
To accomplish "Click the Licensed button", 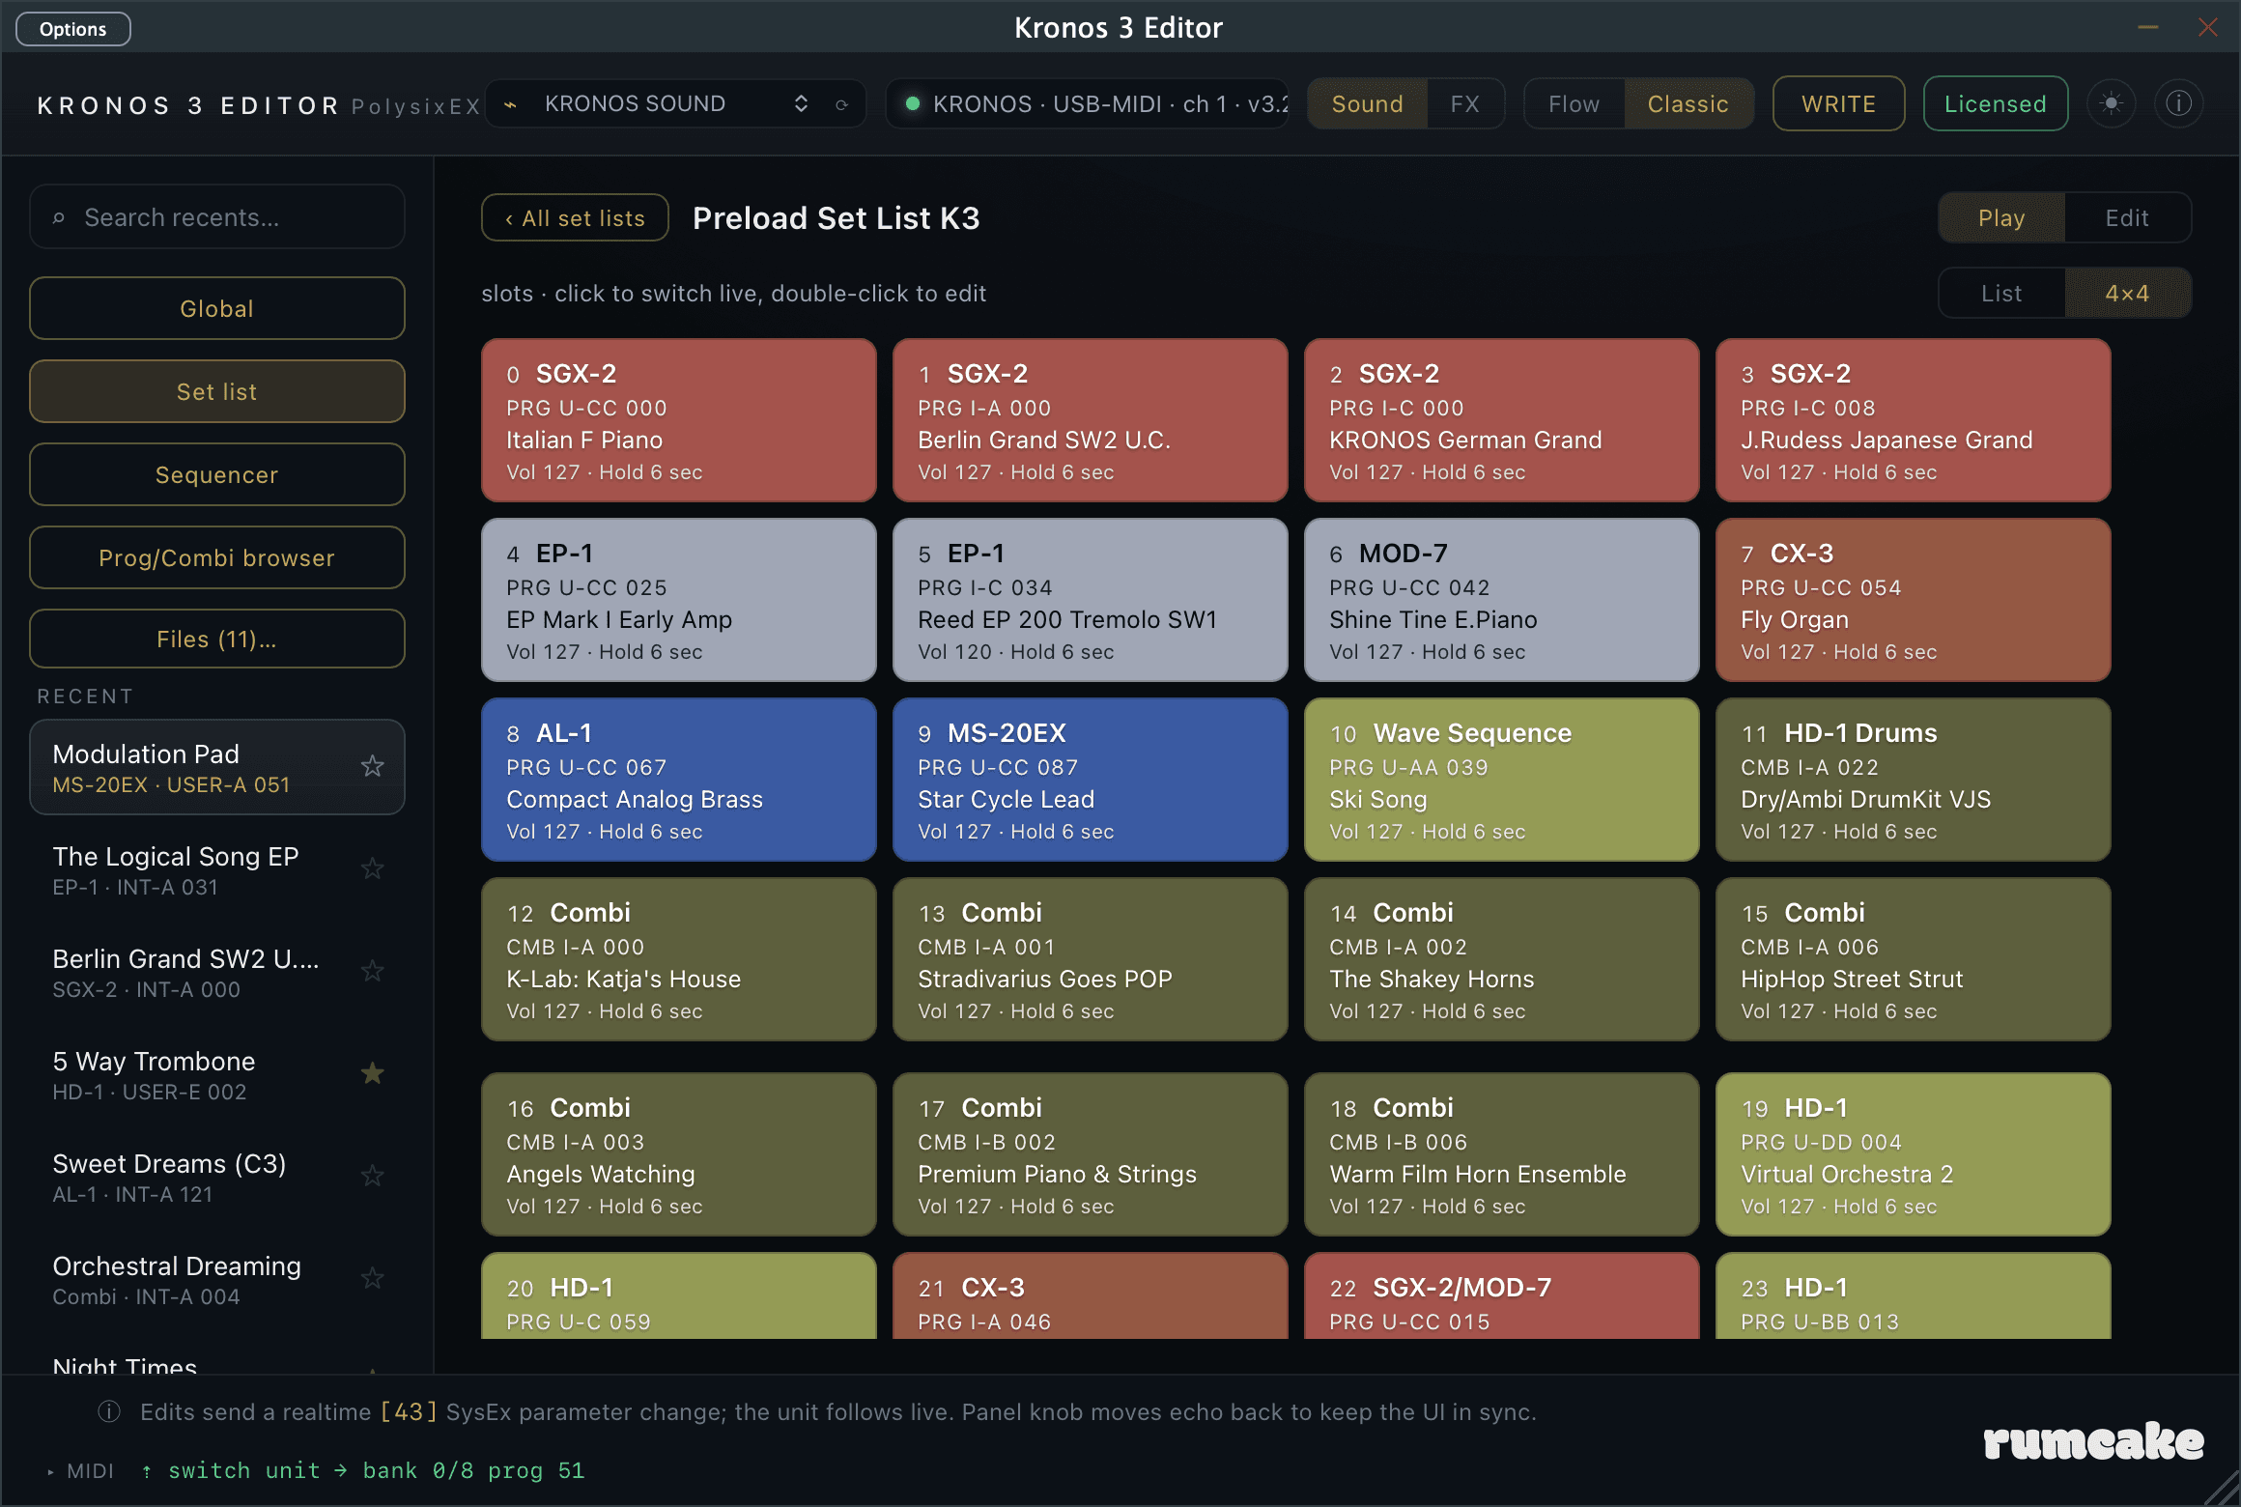I will click(x=1995, y=103).
